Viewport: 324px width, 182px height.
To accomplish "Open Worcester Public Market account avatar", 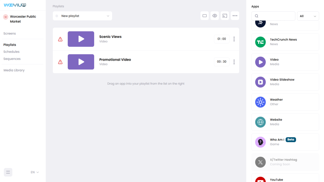I will [6, 17].
